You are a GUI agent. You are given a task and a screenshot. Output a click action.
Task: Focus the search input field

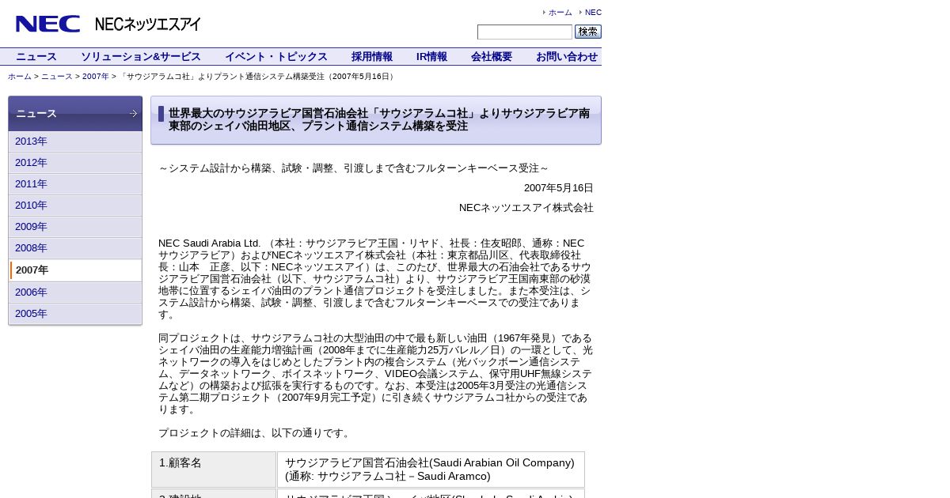tap(525, 32)
